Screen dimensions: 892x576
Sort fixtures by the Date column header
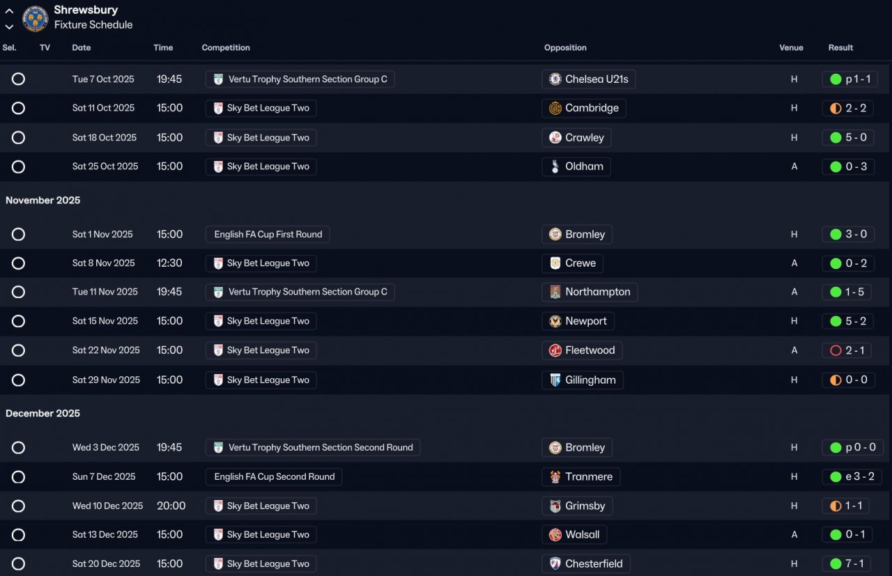coord(82,48)
